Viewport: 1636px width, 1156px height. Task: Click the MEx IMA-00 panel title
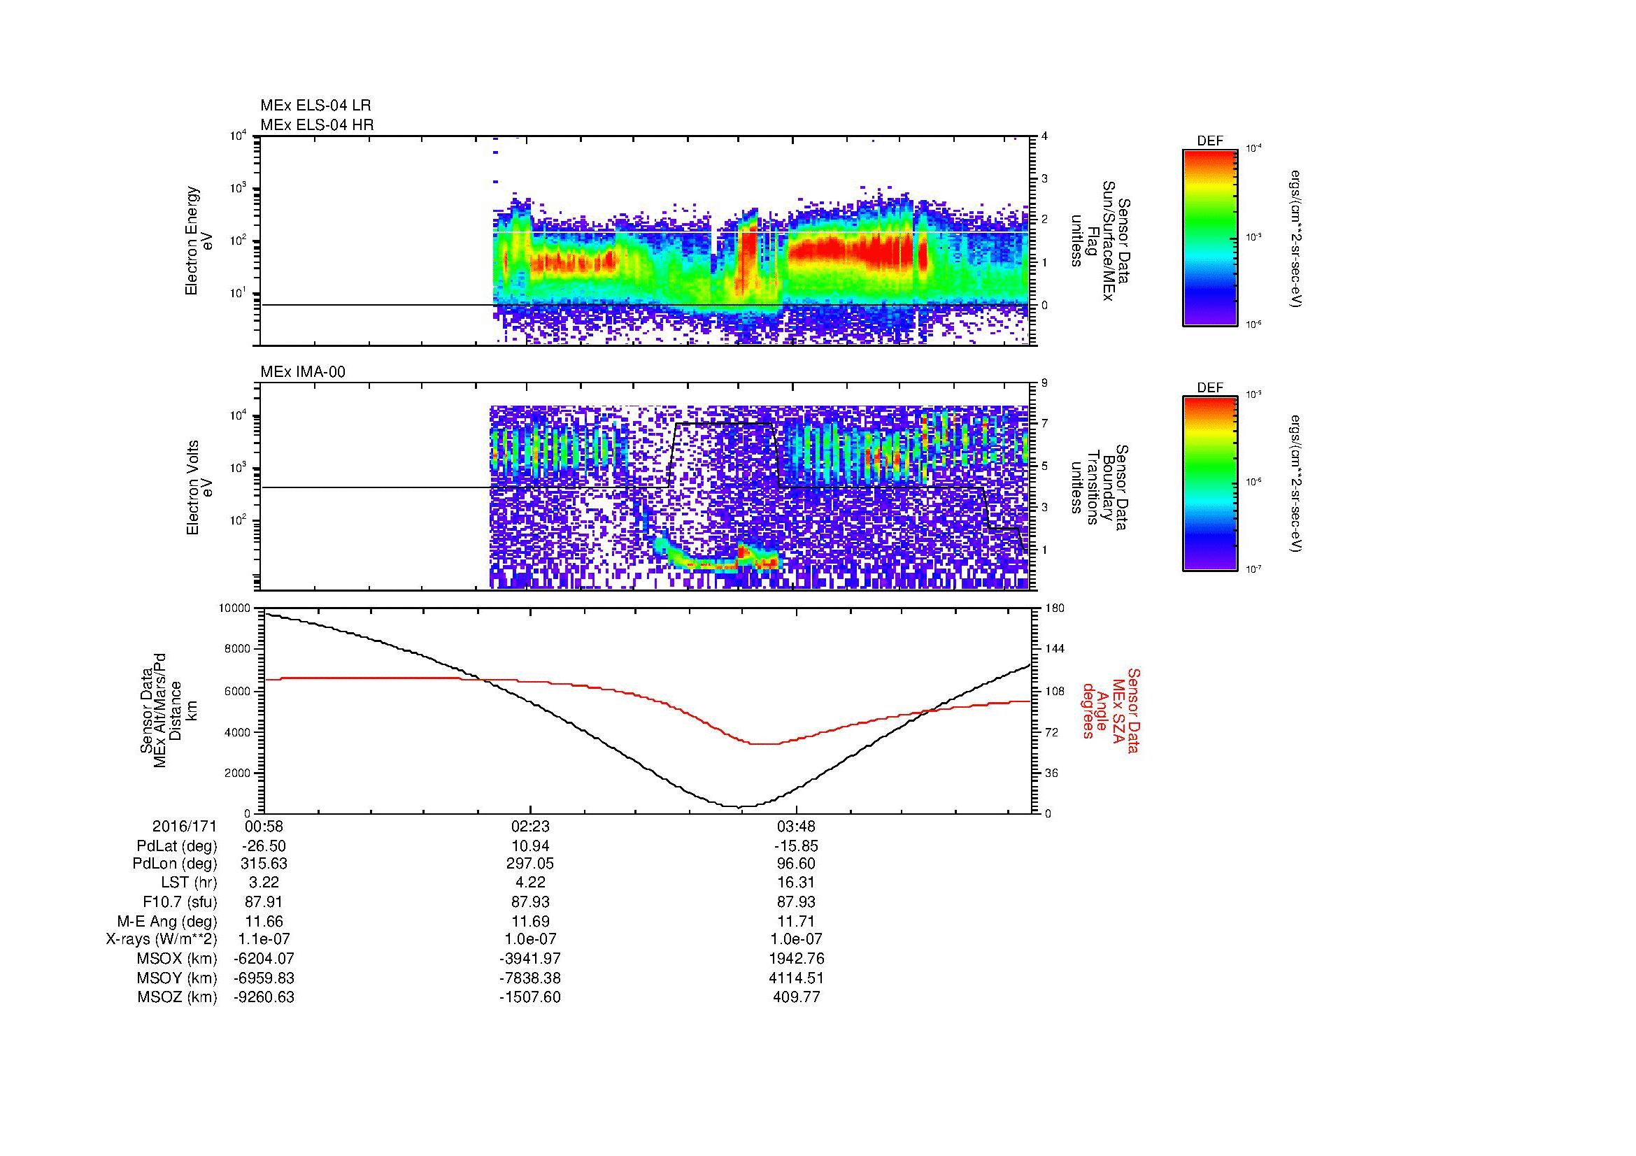click(x=303, y=372)
